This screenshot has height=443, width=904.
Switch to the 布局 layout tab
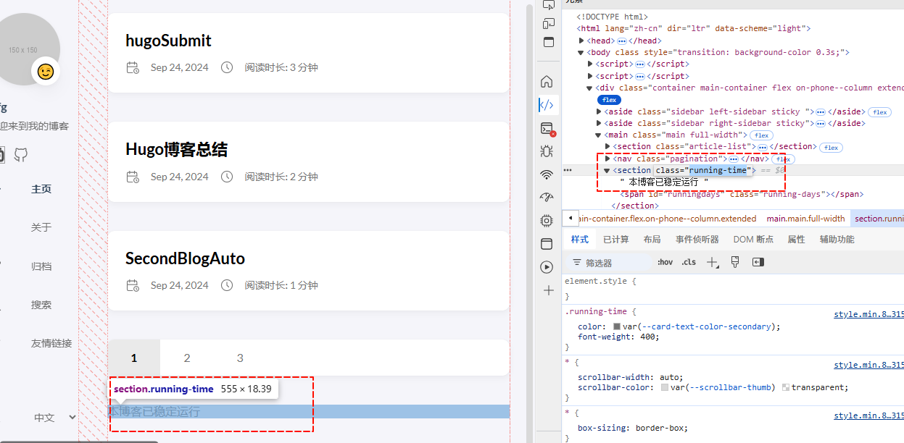[x=652, y=240]
